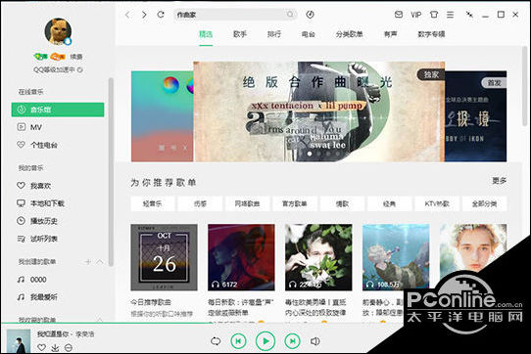Filter playlists by 伤感

(x=200, y=203)
